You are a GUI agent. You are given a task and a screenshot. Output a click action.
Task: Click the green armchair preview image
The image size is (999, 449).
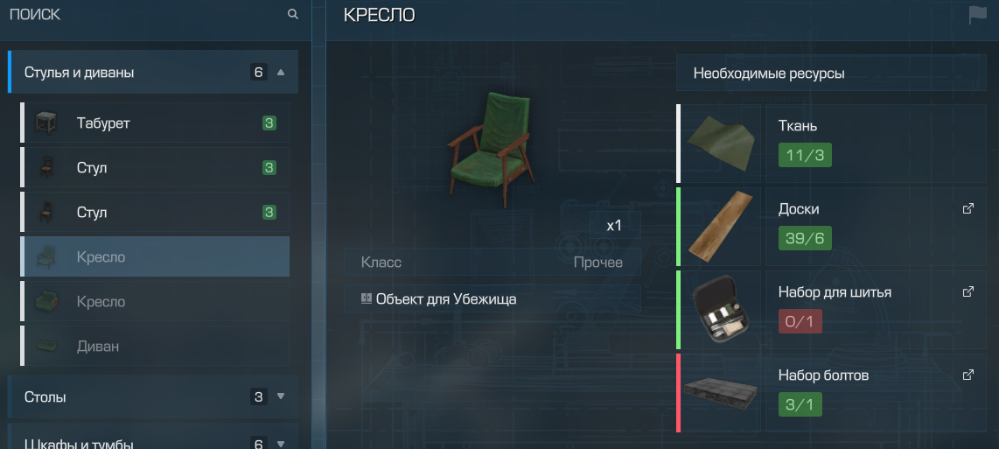pyautogui.click(x=492, y=150)
